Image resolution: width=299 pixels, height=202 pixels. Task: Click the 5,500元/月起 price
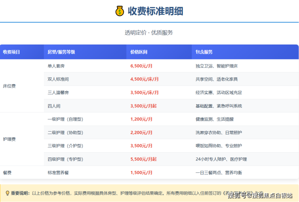(x=143, y=159)
